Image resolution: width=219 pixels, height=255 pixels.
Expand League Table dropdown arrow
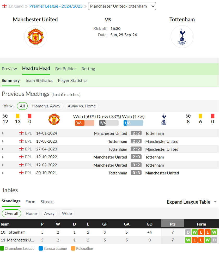(x=215, y=202)
